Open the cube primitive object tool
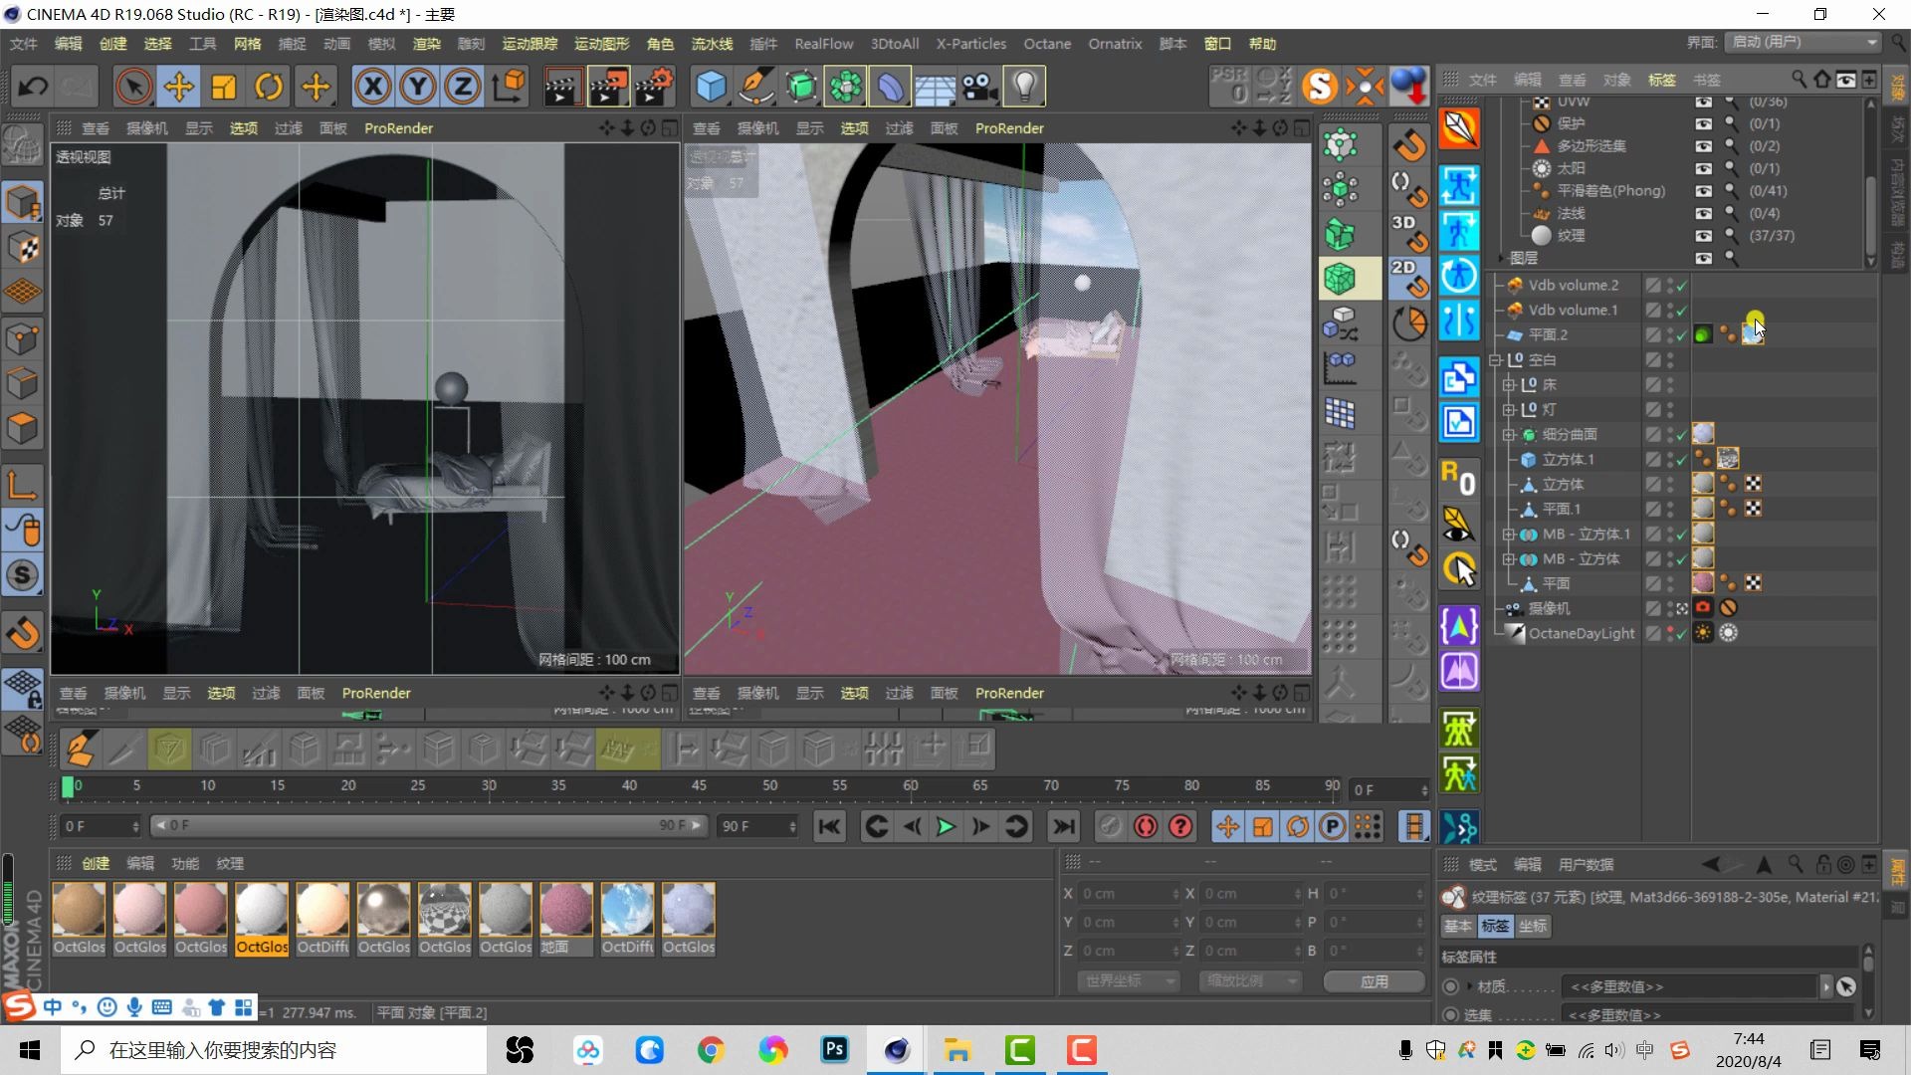 711,87
